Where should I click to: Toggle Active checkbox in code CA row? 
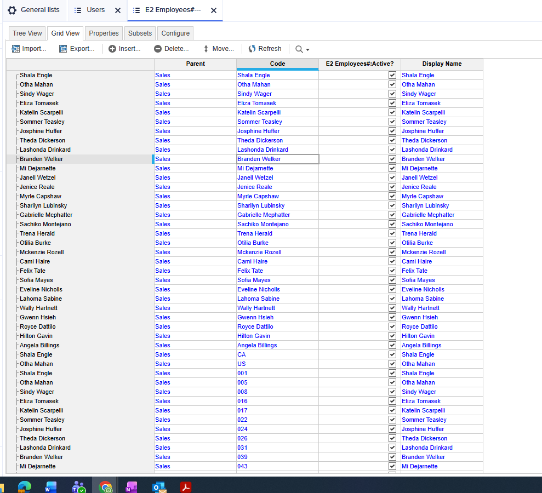pos(392,354)
